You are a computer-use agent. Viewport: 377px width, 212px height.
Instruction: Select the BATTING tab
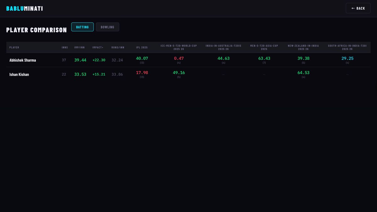click(x=82, y=27)
